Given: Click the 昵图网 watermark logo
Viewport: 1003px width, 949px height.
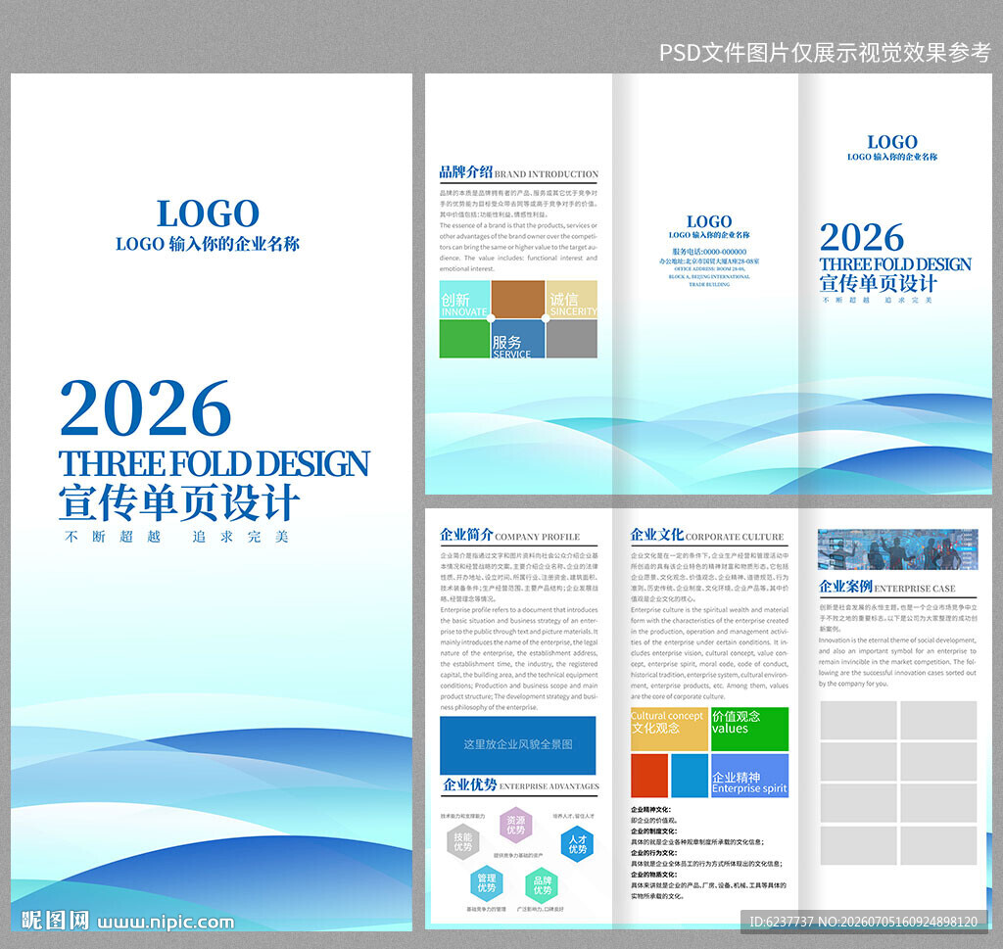Looking at the screenshot, I should [x=55, y=921].
